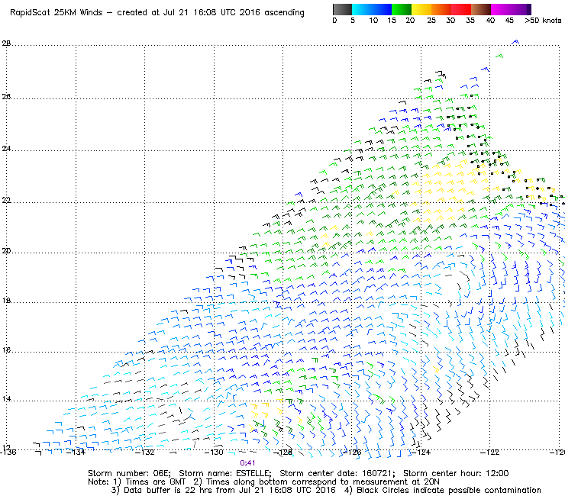Click the text "Storm center date: 160721"
This screenshot has height=496, width=565.
337,473
